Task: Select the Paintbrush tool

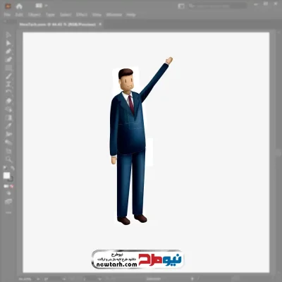Action: click(x=8, y=76)
